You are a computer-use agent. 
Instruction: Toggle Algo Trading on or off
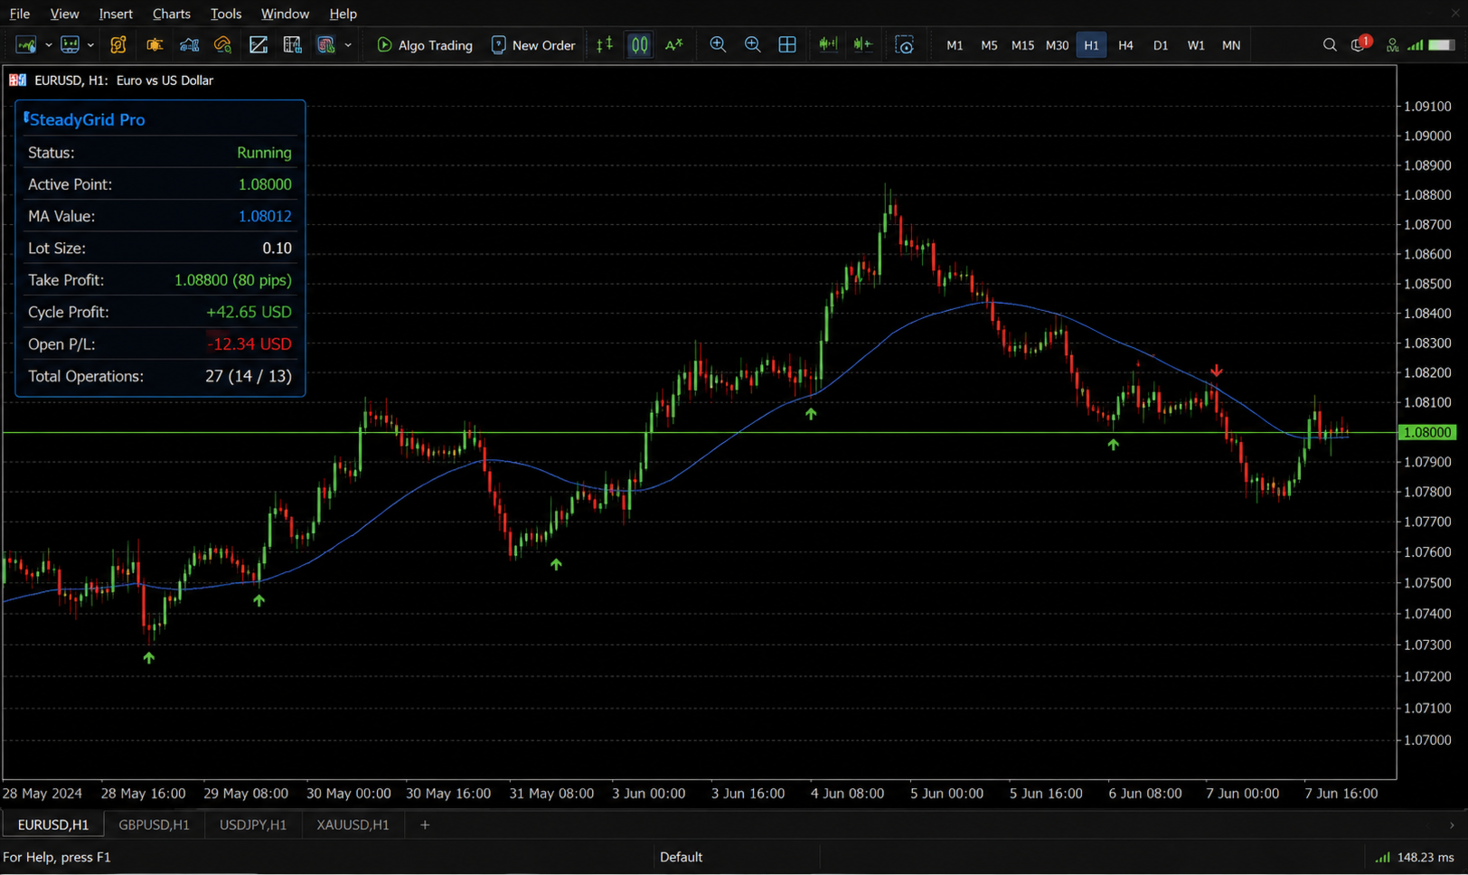click(x=425, y=45)
